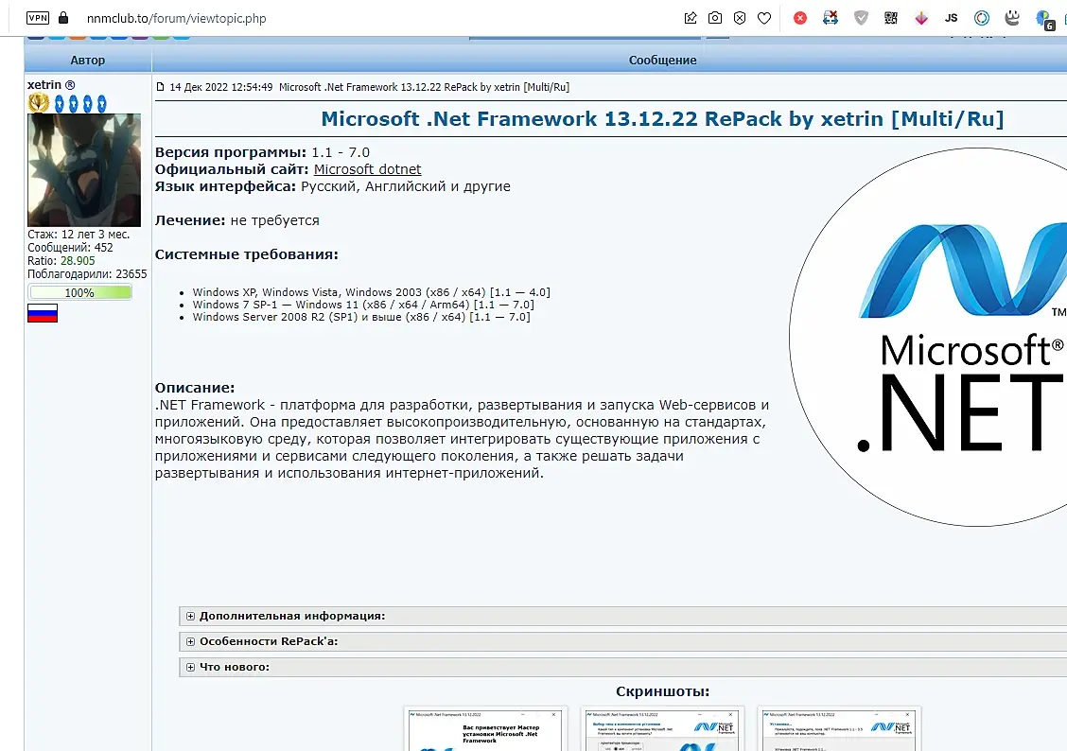Image resolution: width=1067 pixels, height=751 pixels.
Task: Open the pink download arrow extension
Action: [x=921, y=18]
